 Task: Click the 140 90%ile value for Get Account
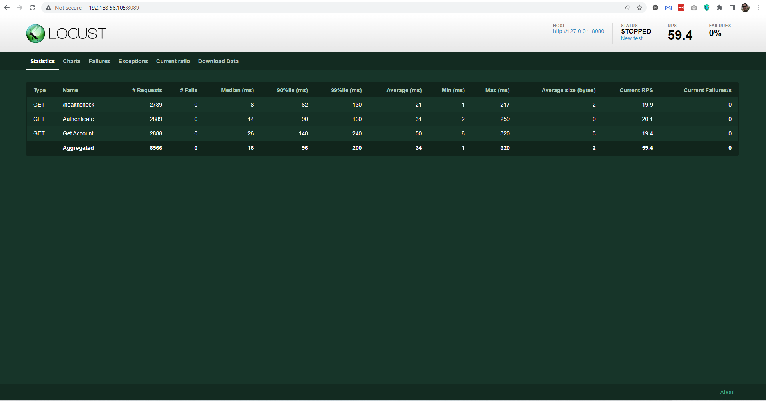click(x=303, y=133)
